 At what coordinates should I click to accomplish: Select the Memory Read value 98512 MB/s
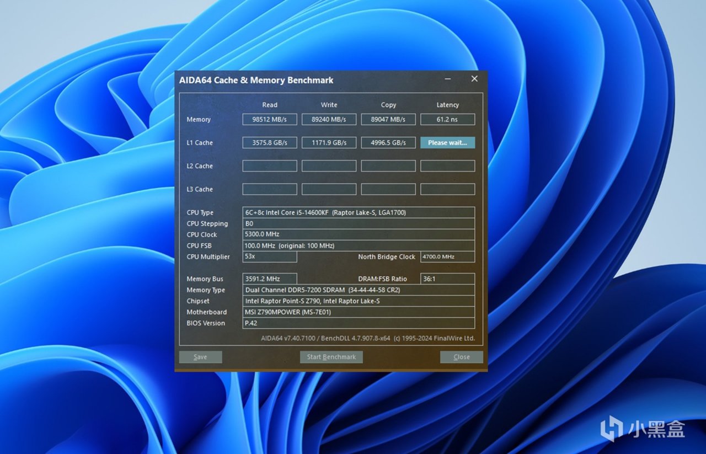click(x=270, y=119)
